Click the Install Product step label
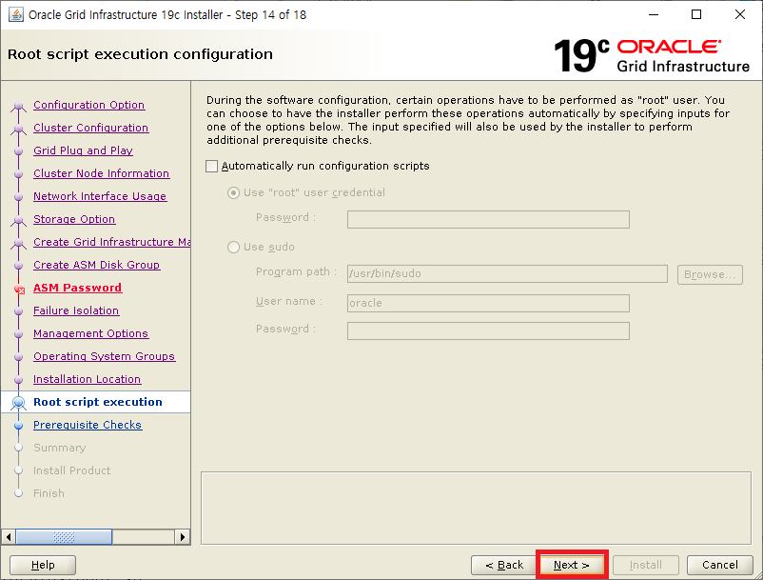The image size is (763, 580). (72, 470)
